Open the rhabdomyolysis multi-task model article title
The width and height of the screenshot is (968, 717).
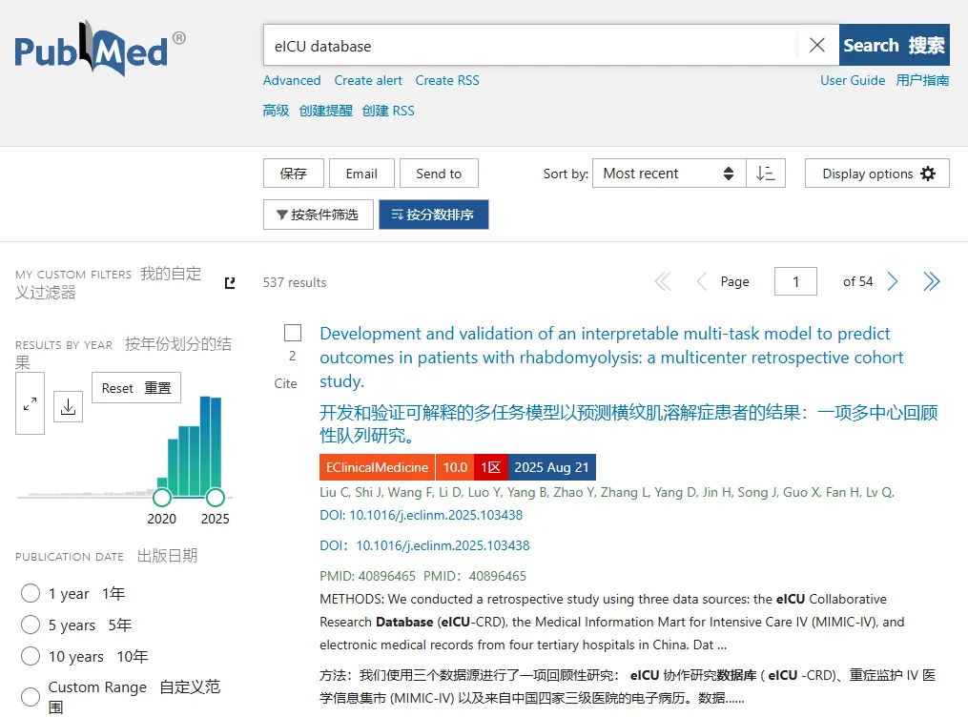point(611,358)
